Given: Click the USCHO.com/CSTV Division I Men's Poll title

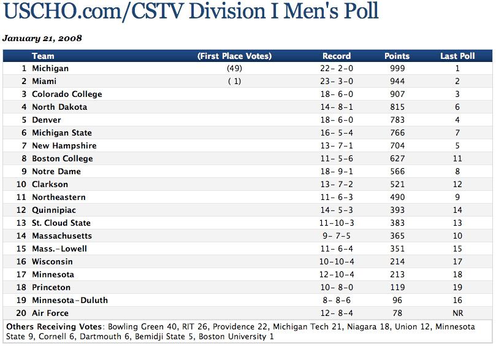Looking at the screenshot, I should 191,12.
